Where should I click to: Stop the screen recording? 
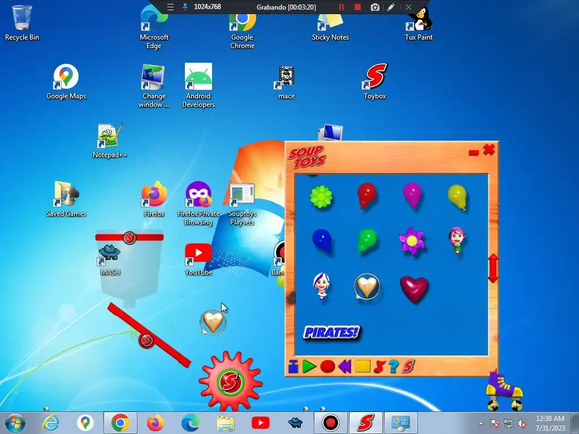[x=357, y=7]
